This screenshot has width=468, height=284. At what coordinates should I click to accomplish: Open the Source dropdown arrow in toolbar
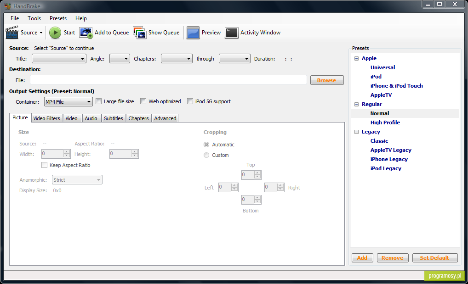41,33
